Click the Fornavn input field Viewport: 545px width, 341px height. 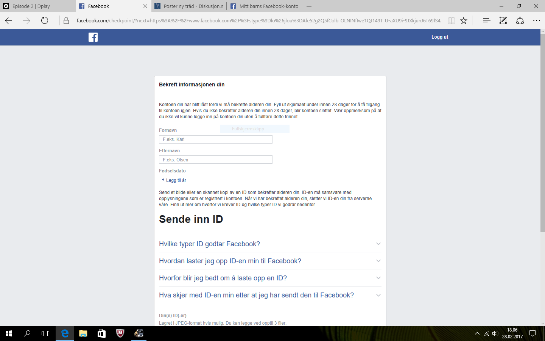coord(216,139)
